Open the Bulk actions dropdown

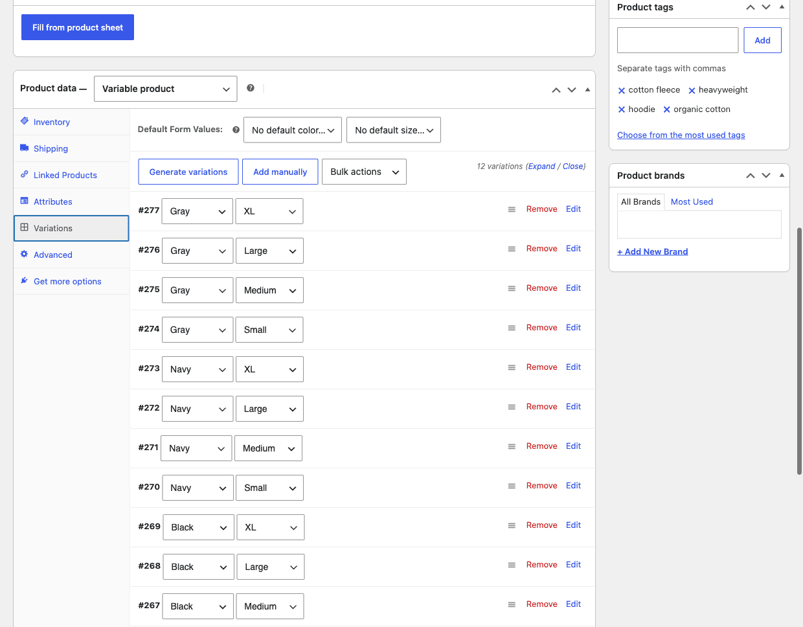pos(364,172)
